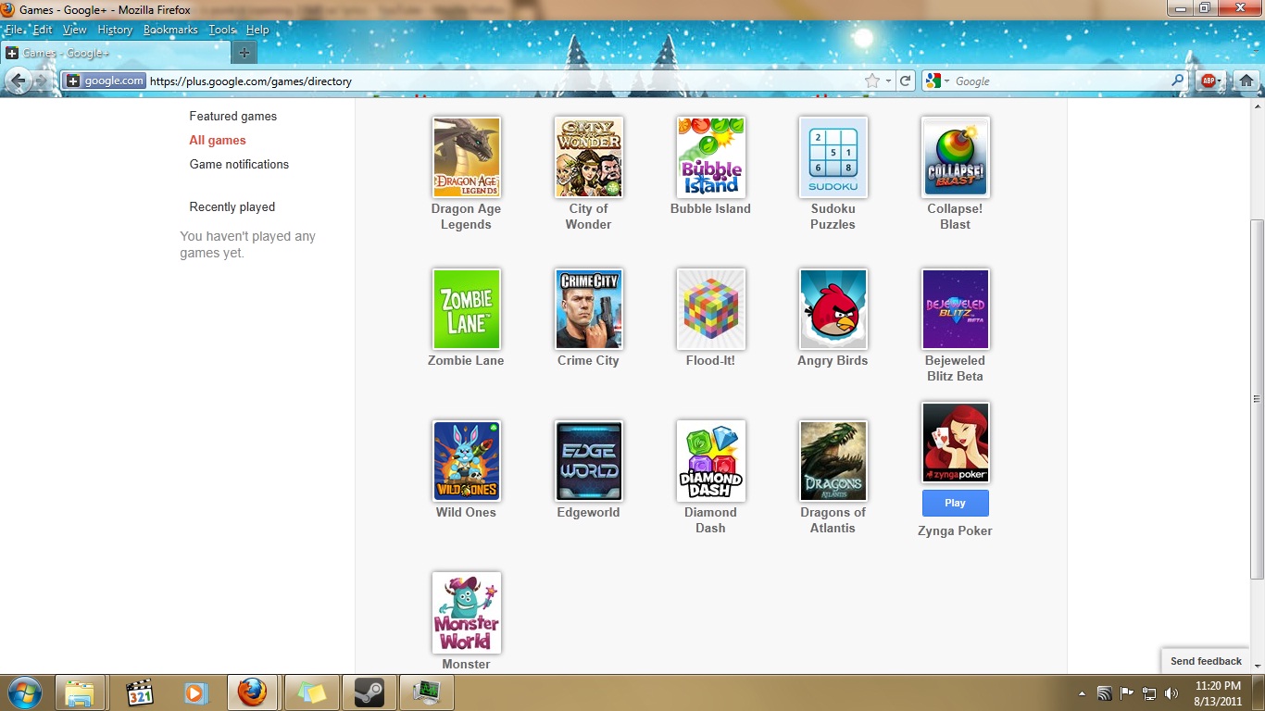
Task: Click the Send feedback button
Action: [x=1206, y=661]
